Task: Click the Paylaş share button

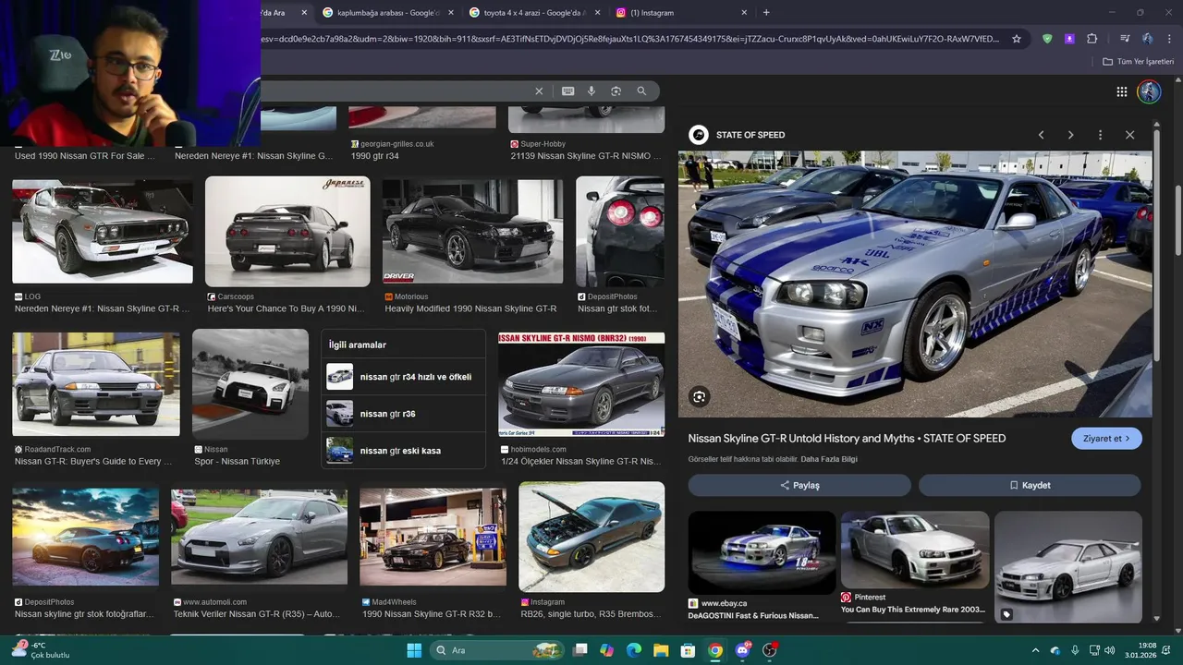Action: [x=799, y=485]
